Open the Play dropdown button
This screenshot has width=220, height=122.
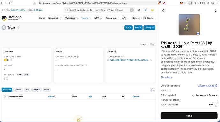[x=138, y=28]
